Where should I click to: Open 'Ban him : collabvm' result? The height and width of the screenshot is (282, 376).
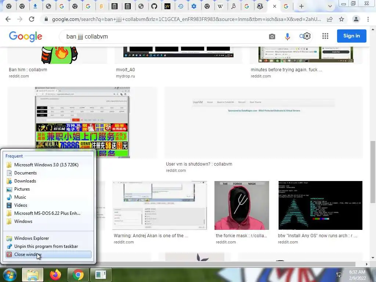point(28,69)
